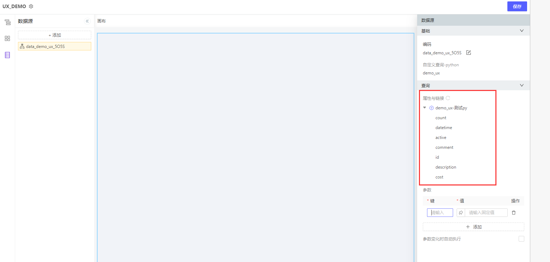Delete the parameter row with trash icon
The image size is (550, 262).
pos(514,213)
